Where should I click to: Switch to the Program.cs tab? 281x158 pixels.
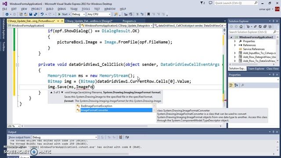pyautogui.click(x=129, y=21)
